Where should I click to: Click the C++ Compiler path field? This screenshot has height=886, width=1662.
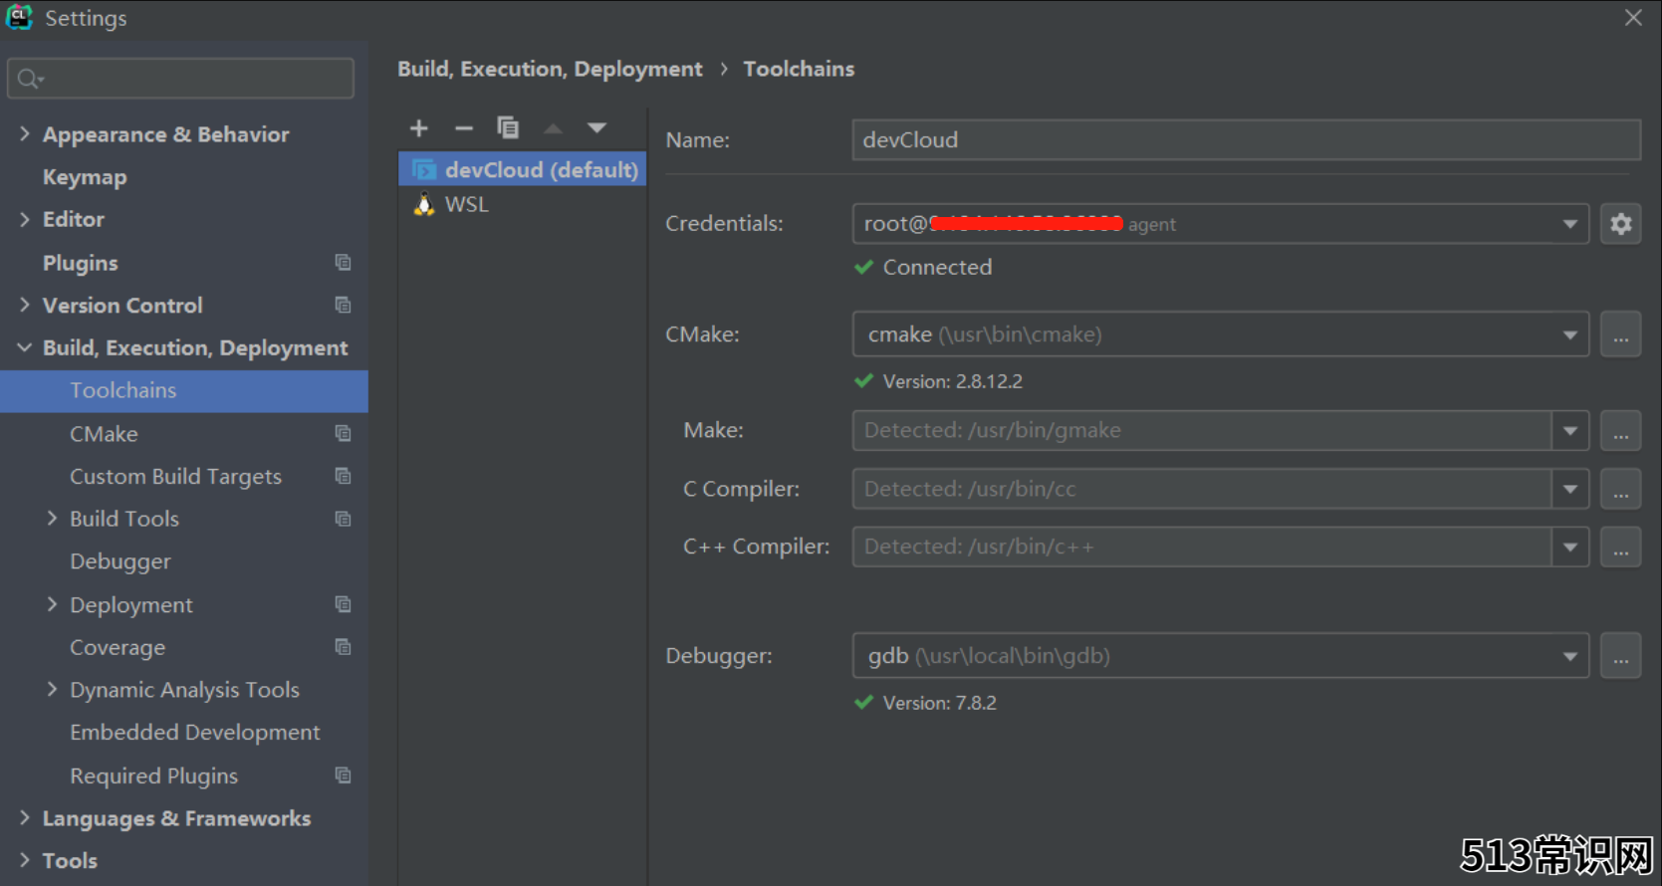(1202, 547)
